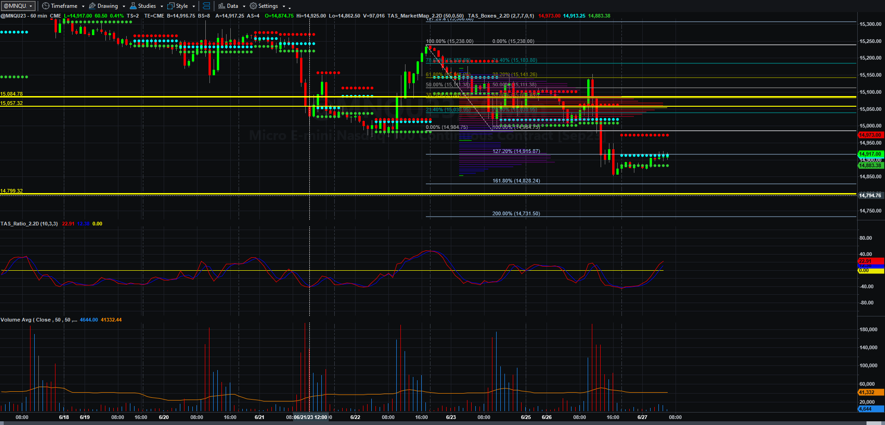
Task: Click the Data bar chart icon
Action: point(222,6)
